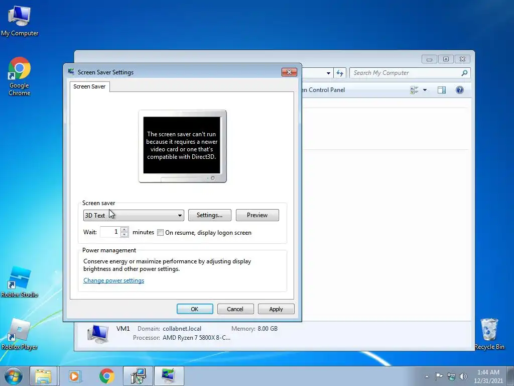514x386 pixels.
Task: Decrease wait minutes with down arrow
Action: coord(124,234)
